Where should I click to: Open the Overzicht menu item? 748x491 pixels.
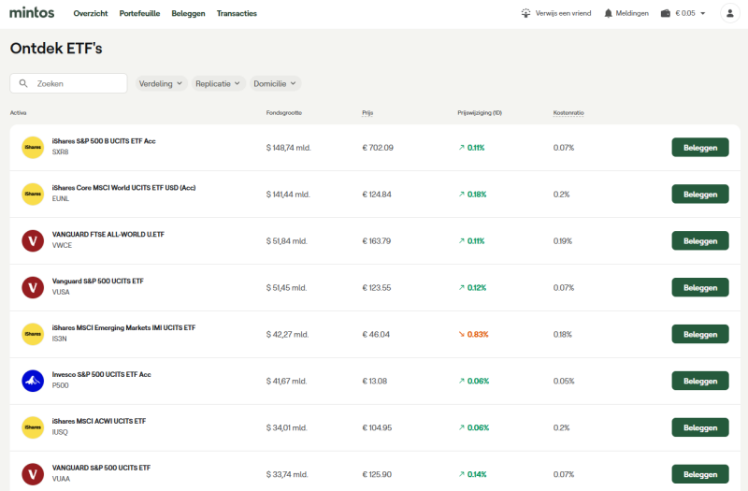pyautogui.click(x=91, y=13)
